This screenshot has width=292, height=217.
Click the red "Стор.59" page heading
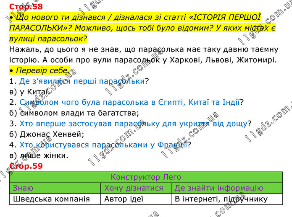click(x=26, y=166)
